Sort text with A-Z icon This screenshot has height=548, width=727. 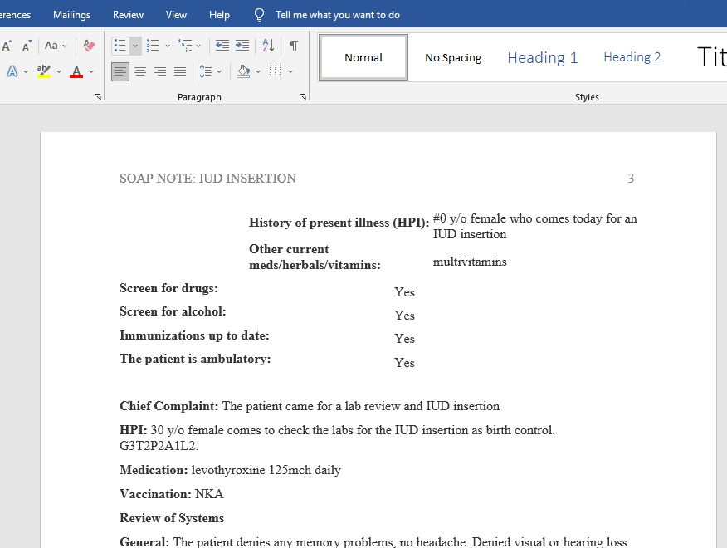pos(268,46)
